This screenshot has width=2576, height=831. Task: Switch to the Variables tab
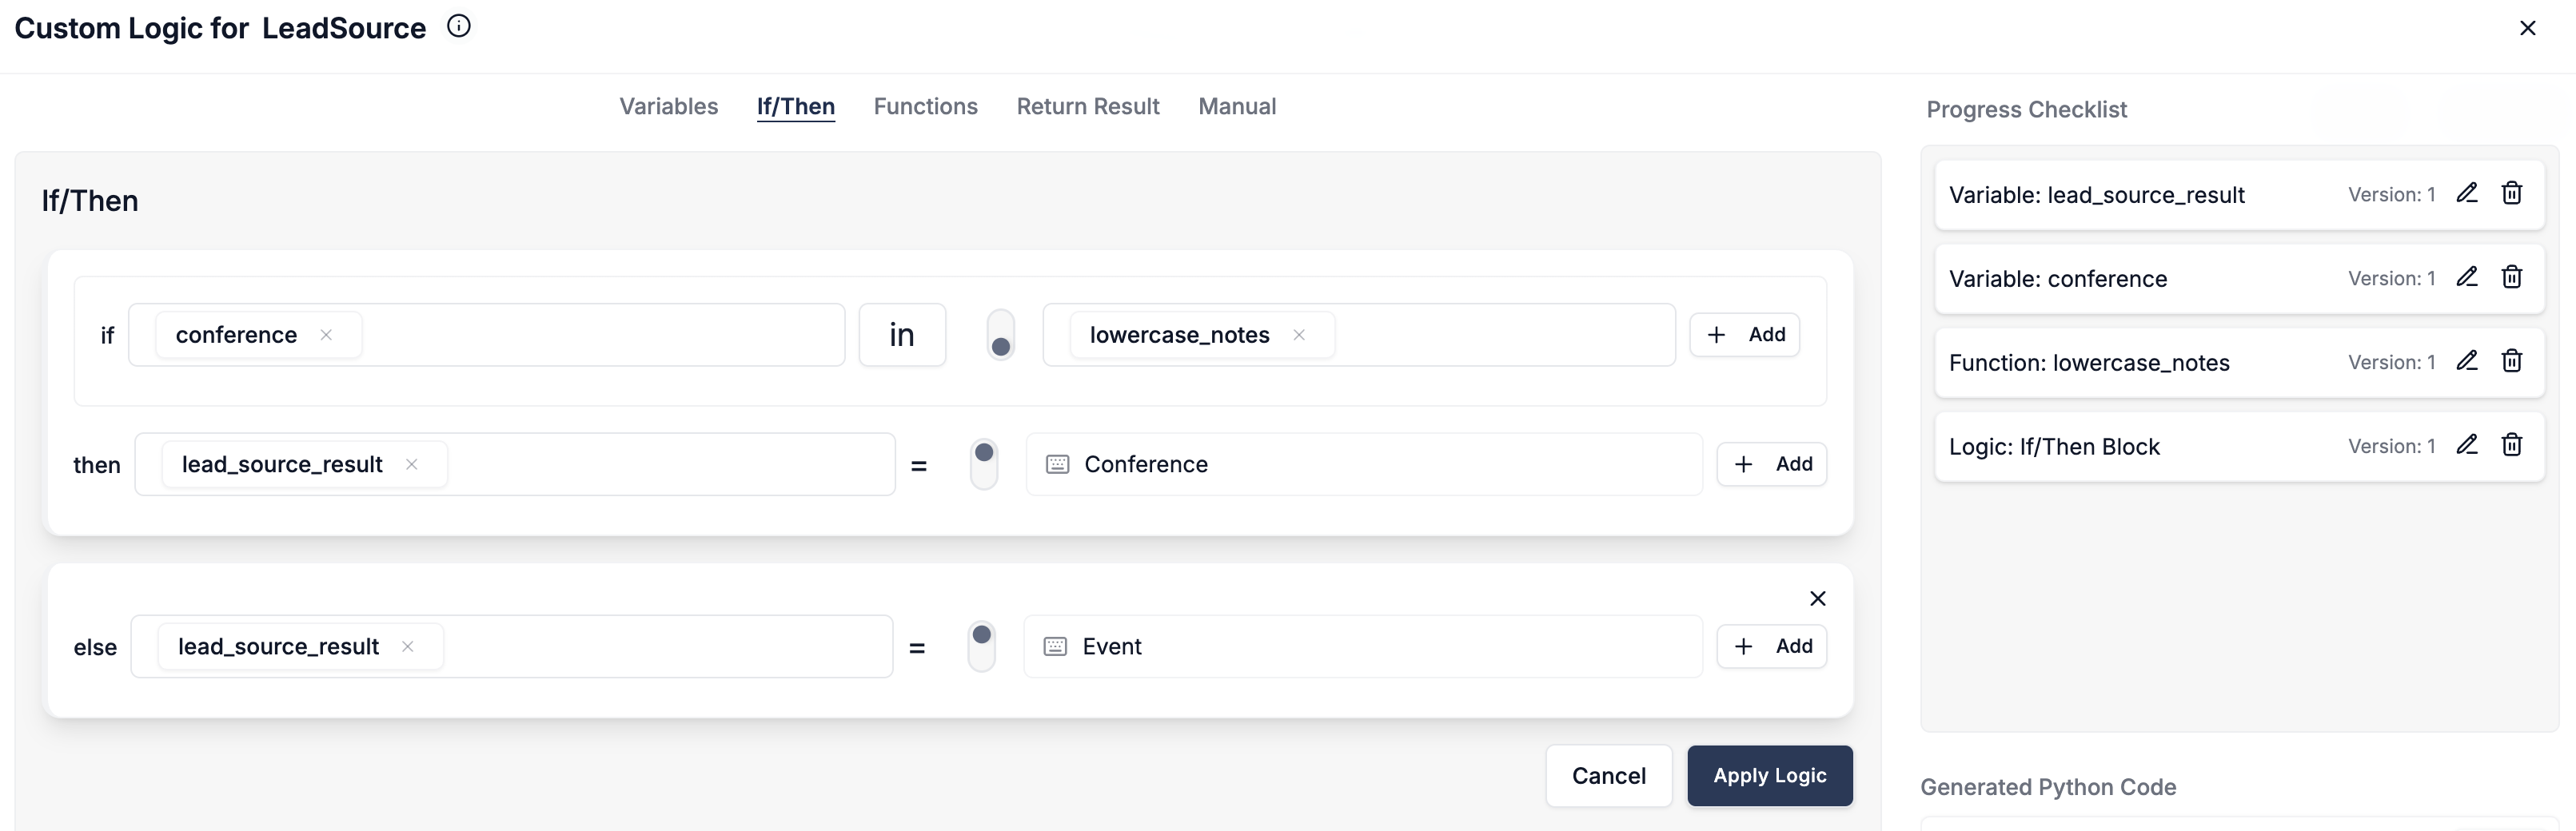click(668, 106)
